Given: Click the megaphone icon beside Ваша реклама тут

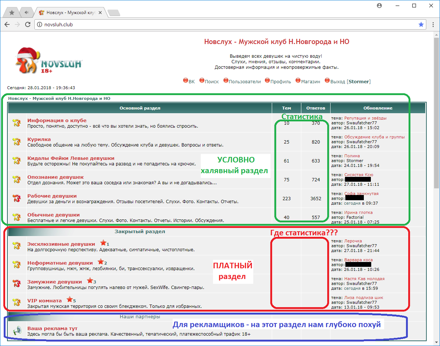Looking at the screenshot, I should 16,331.
